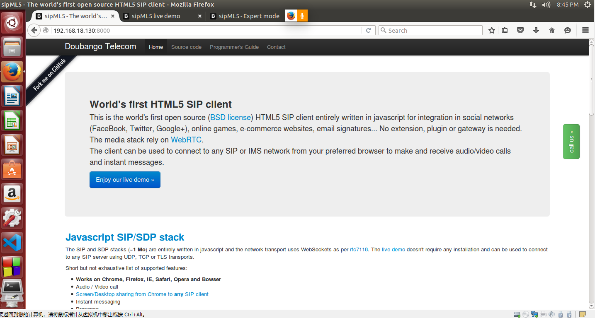Click 'Instant messaging' list item
The height and width of the screenshot is (318, 595).
tap(98, 302)
